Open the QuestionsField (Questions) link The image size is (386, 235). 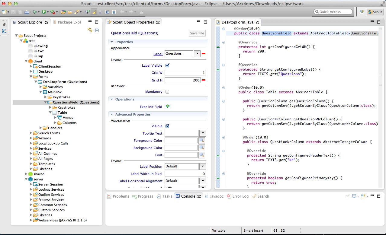pos(135,33)
